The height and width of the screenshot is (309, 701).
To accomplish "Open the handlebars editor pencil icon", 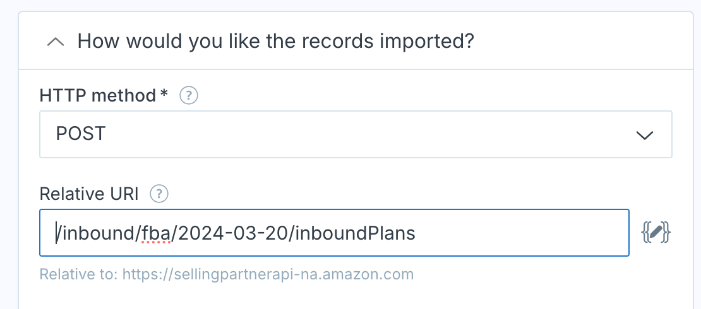I will click(x=656, y=233).
